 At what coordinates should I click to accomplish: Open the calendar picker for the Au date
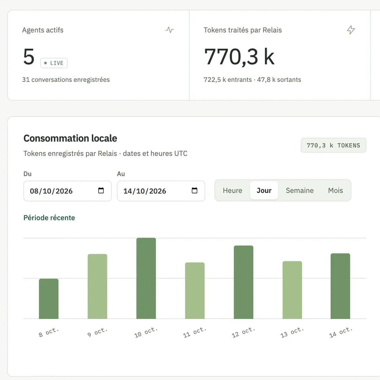(x=194, y=190)
